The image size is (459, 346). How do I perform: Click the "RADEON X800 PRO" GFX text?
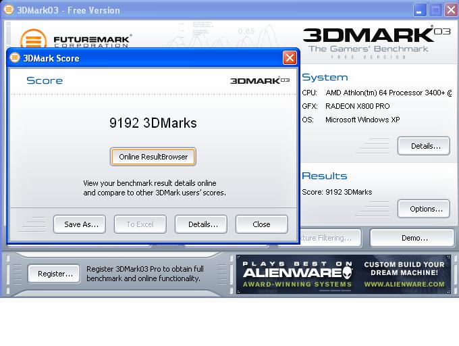pos(358,106)
